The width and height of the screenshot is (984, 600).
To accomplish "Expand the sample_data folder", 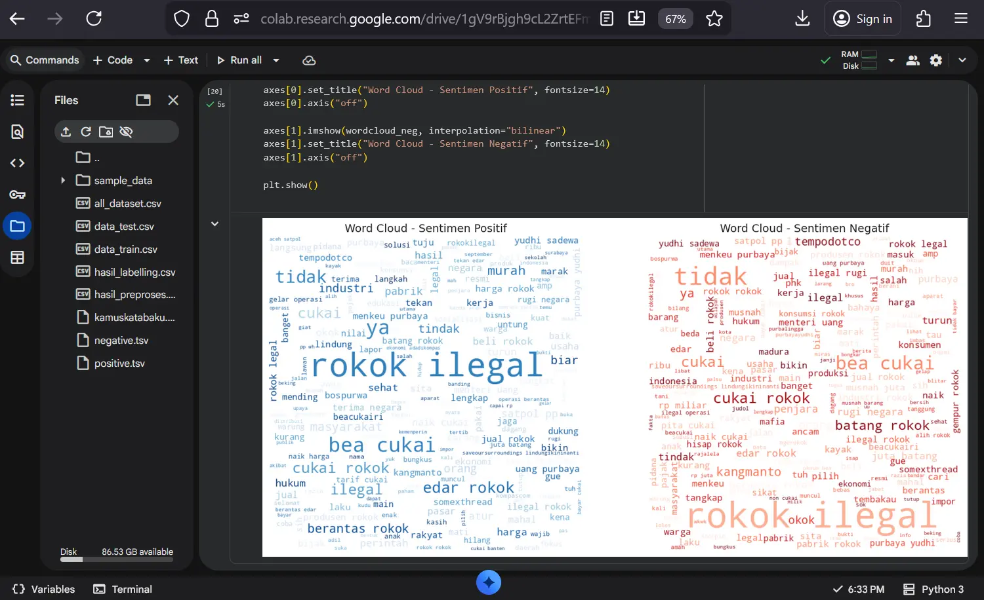I will point(63,180).
